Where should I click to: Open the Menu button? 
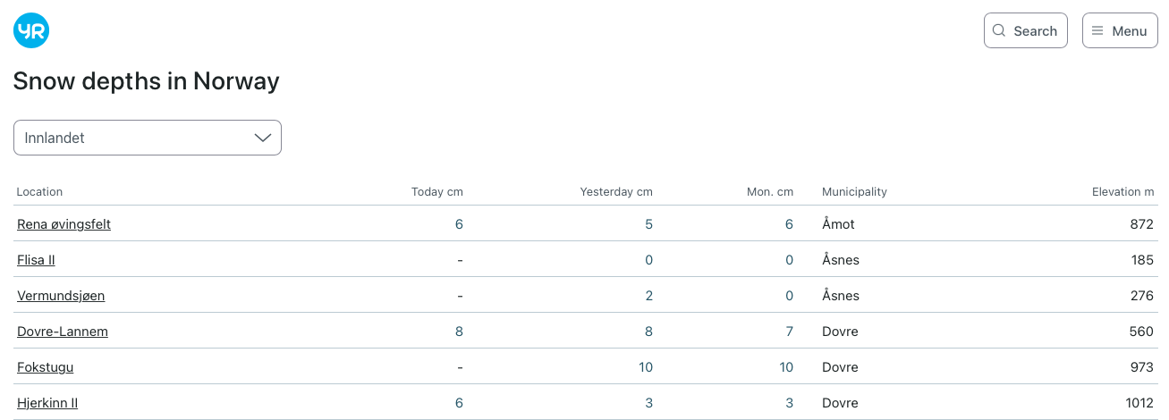click(x=1120, y=30)
